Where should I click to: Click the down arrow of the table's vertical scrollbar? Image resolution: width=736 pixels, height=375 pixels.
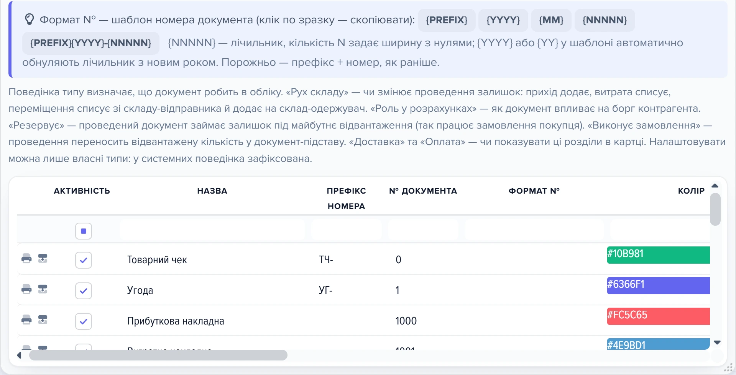pyautogui.click(x=718, y=342)
